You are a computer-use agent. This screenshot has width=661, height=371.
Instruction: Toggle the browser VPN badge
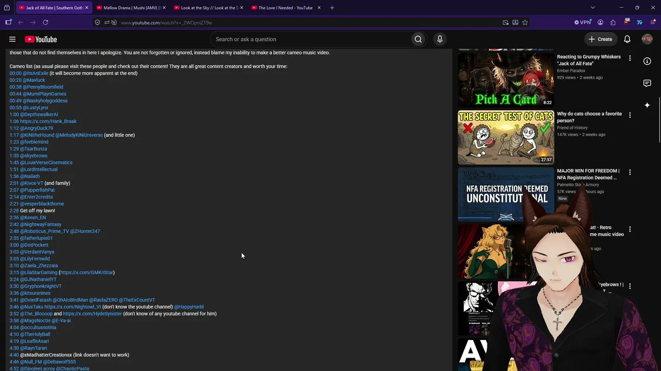pyautogui.click(x=583, y=22)
